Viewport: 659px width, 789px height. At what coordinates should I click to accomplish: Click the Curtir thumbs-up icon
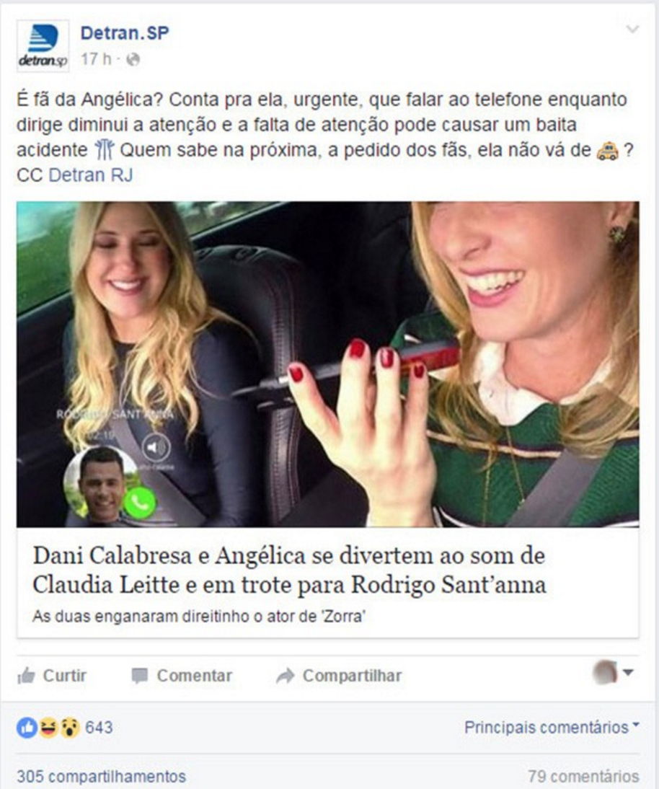pyautogui.click(x=26, y=676)
